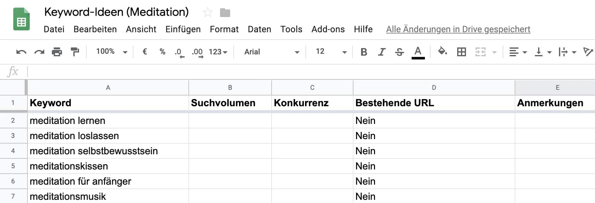This screenshot has width=595, height=203.
Task: Open the zoom level dropdown
Action: [111, 52]
